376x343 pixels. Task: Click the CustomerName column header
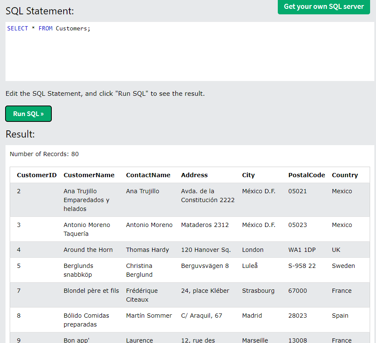click(x=89, y=175)
